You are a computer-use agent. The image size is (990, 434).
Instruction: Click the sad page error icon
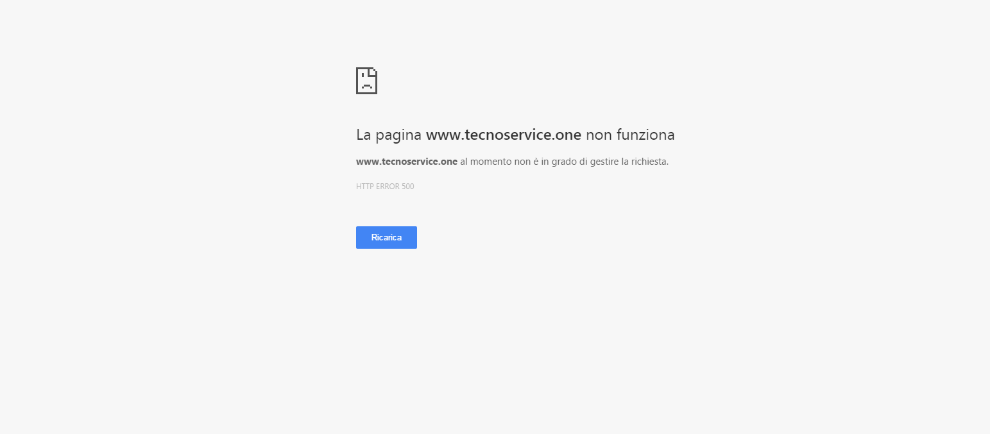[x=366, y=81]
